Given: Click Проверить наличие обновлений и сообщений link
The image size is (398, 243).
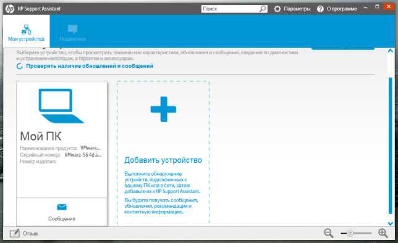Looking at the screenshot, I should (90, 66).
